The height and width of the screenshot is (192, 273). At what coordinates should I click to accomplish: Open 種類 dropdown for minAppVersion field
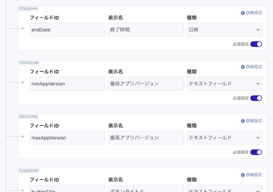(x=224, y=84)
